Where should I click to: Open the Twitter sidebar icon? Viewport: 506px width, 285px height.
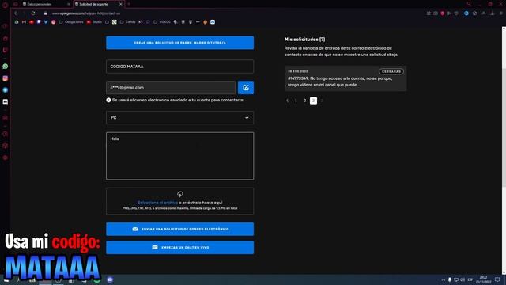(6, 90)
